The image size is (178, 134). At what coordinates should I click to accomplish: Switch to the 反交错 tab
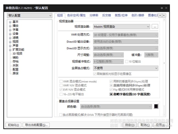107,16
